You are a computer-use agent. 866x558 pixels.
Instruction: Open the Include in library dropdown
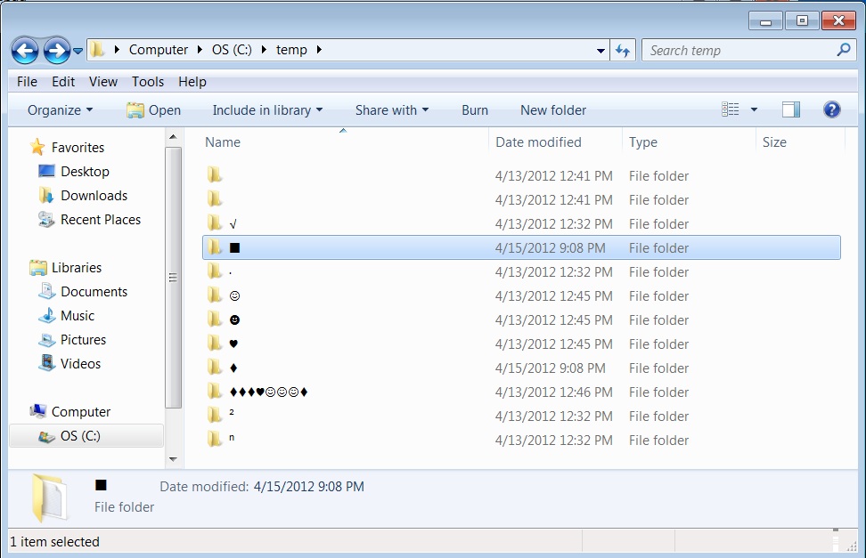[x=267, y=110]
